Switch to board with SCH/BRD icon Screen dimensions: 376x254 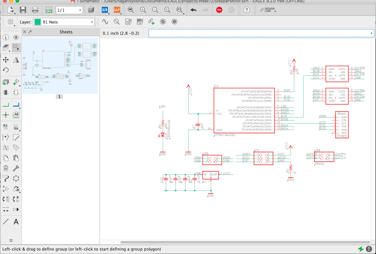(x=49, y=10)
